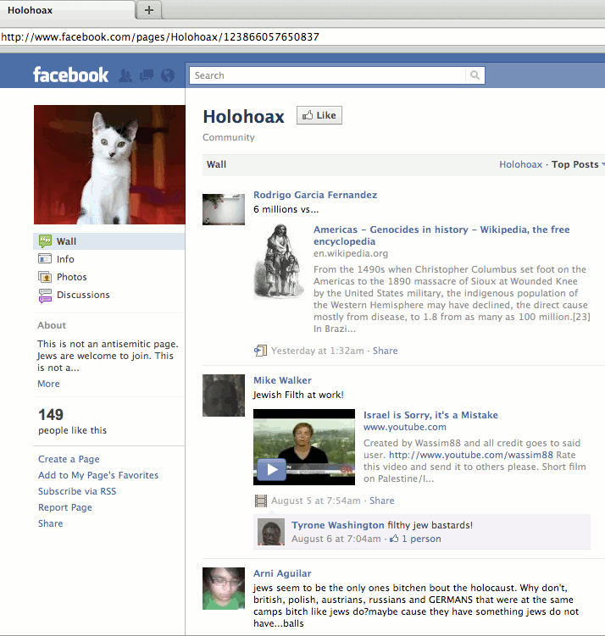
Task: Click the Wall speech bubble icon
Action: [x=45, y=241]
